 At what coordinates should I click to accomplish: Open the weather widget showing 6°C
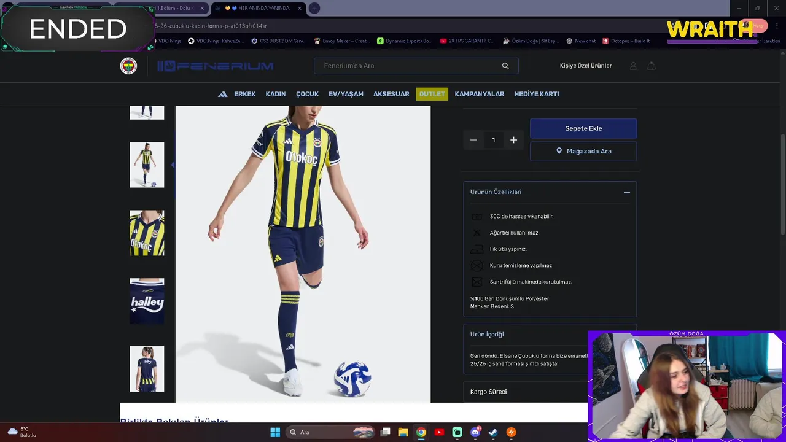tap(21, 432)
